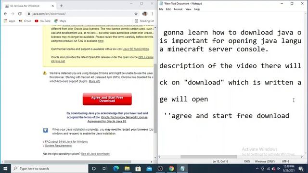
Task: Open OBS Studio from the taskbar
Action: pos(160,169)
